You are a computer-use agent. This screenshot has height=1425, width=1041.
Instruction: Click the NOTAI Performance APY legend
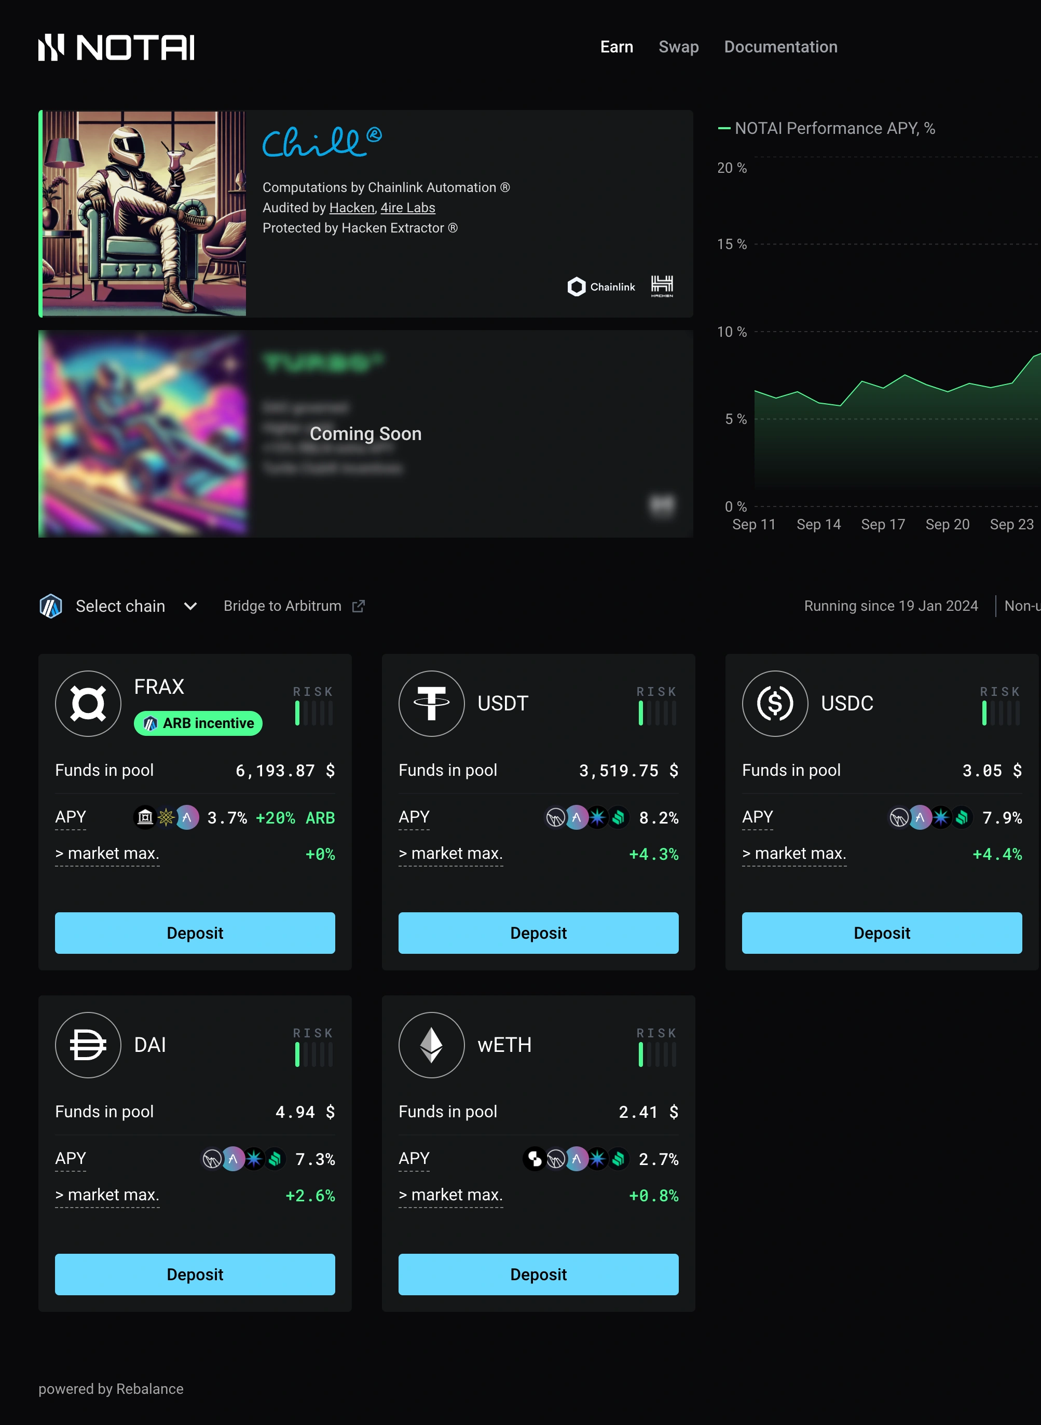(x=826, y=129)
